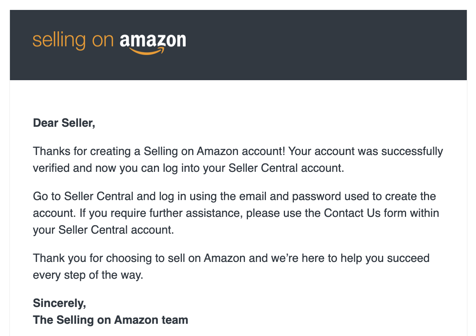Click the selling on amazon logo
The image size is (476, 336).
[109, 44]
